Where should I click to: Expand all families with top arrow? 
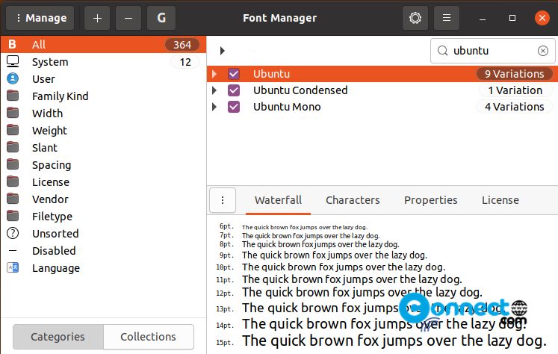tap(223, 51)
